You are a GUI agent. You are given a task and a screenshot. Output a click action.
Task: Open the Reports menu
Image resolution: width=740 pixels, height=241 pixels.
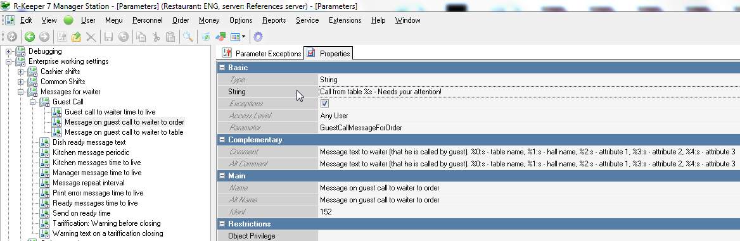coord(274,20)
